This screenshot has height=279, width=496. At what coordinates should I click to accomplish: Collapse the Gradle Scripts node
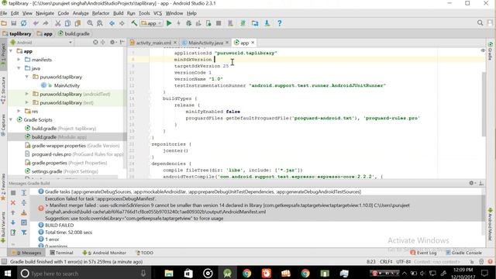(x=11, y=119)
